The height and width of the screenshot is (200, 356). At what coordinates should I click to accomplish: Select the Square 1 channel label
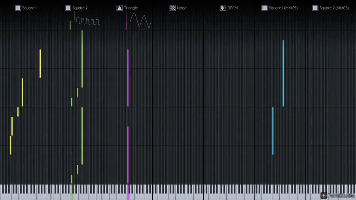29,8
